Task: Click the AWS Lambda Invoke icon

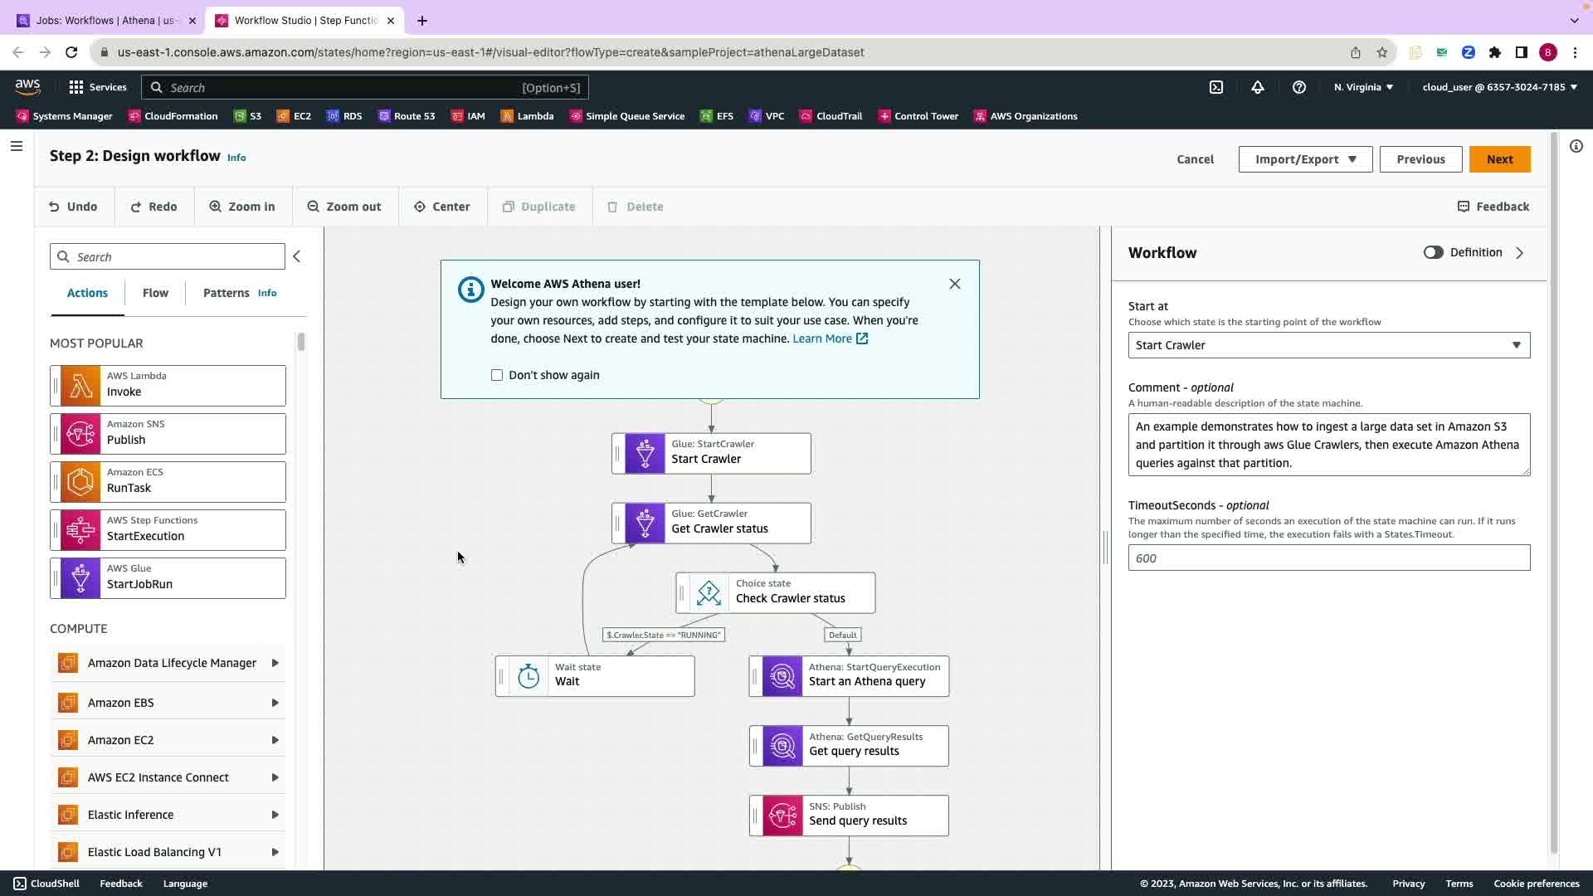Action: 80,386
